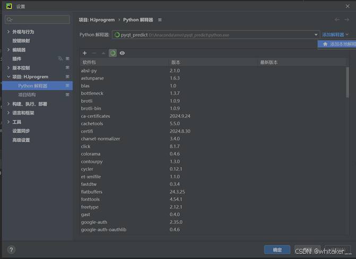Click the project icon in Python 解释器 row
Viewport: 356px width, 259px height.
pyautogui.click(x=67, y=85)
